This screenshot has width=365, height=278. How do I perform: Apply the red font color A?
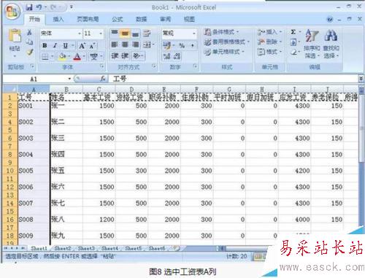click(77, 57)
